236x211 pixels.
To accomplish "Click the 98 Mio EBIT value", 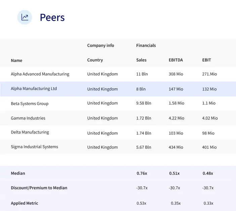I will (x=208, y=133).
